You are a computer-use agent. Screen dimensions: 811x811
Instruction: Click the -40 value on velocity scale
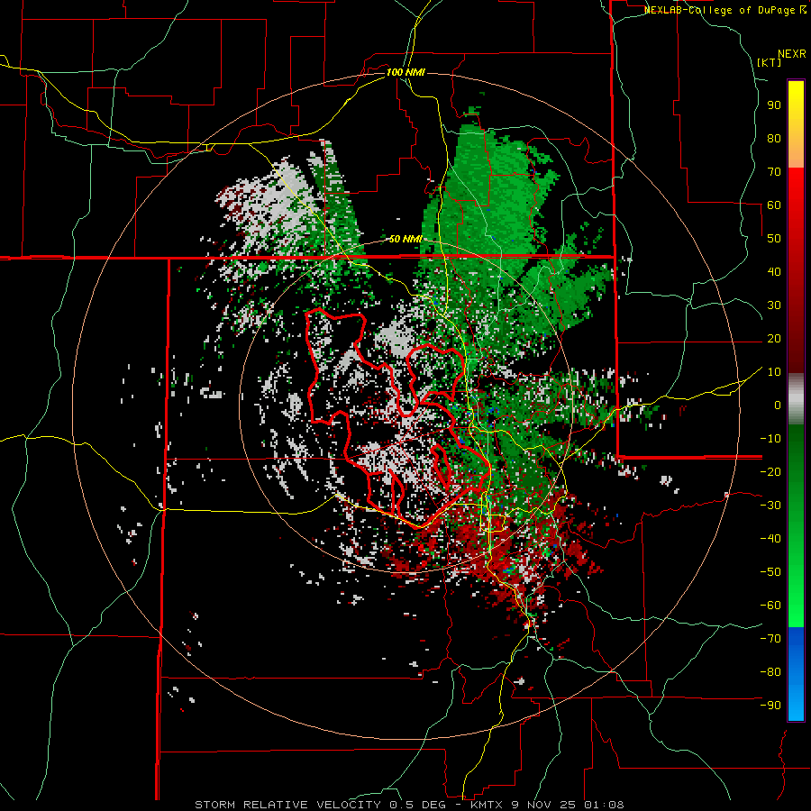pyautogui.click(x=770, y=539)
